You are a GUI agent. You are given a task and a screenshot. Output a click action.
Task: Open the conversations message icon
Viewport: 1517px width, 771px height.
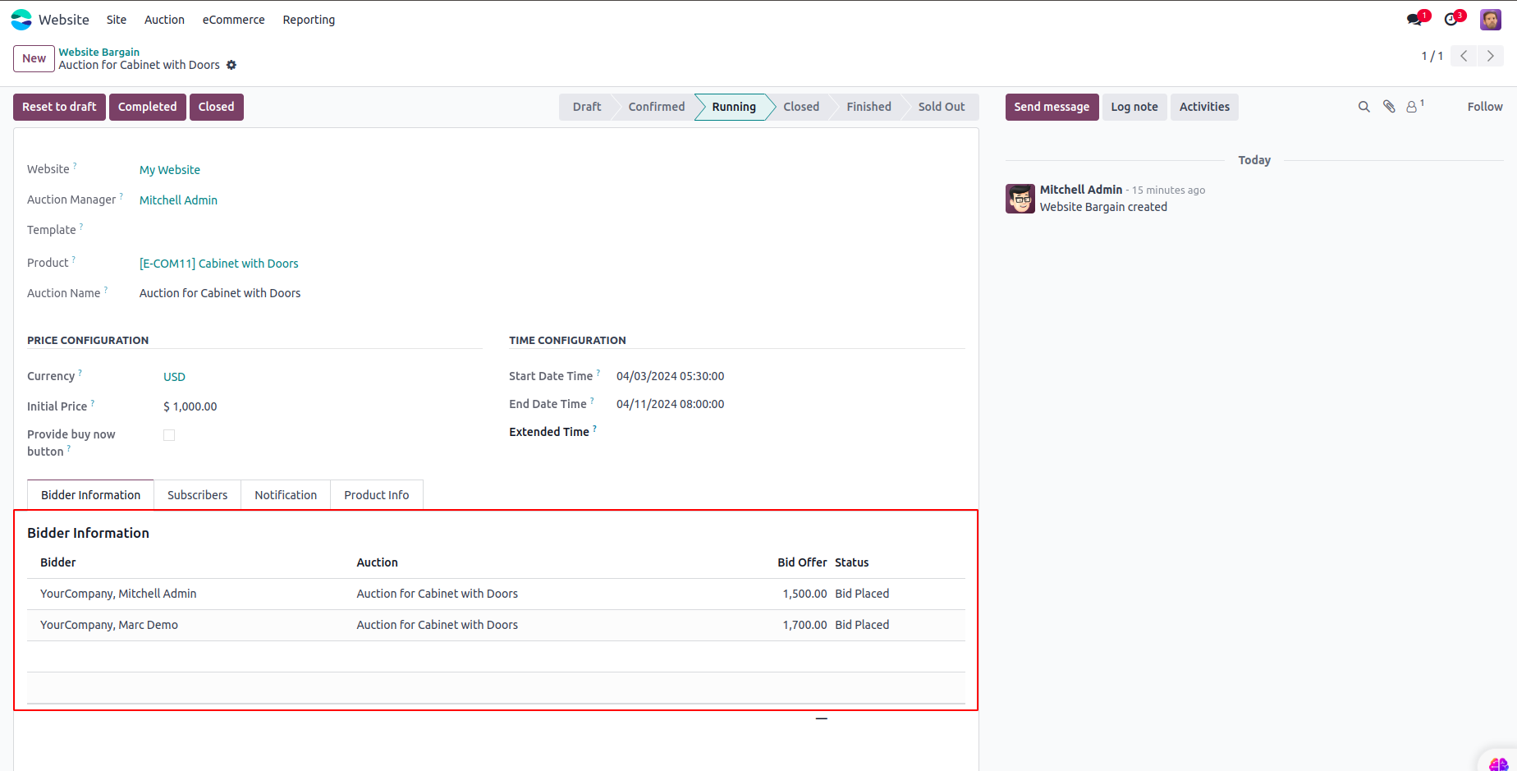click(1414, 20)
